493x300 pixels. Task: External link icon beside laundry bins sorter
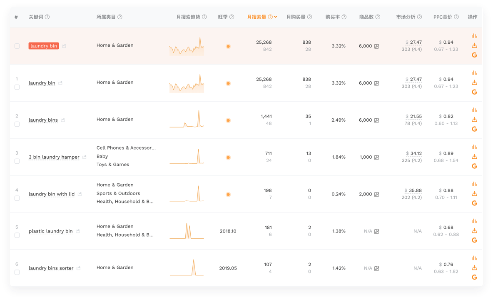point(79,268)
